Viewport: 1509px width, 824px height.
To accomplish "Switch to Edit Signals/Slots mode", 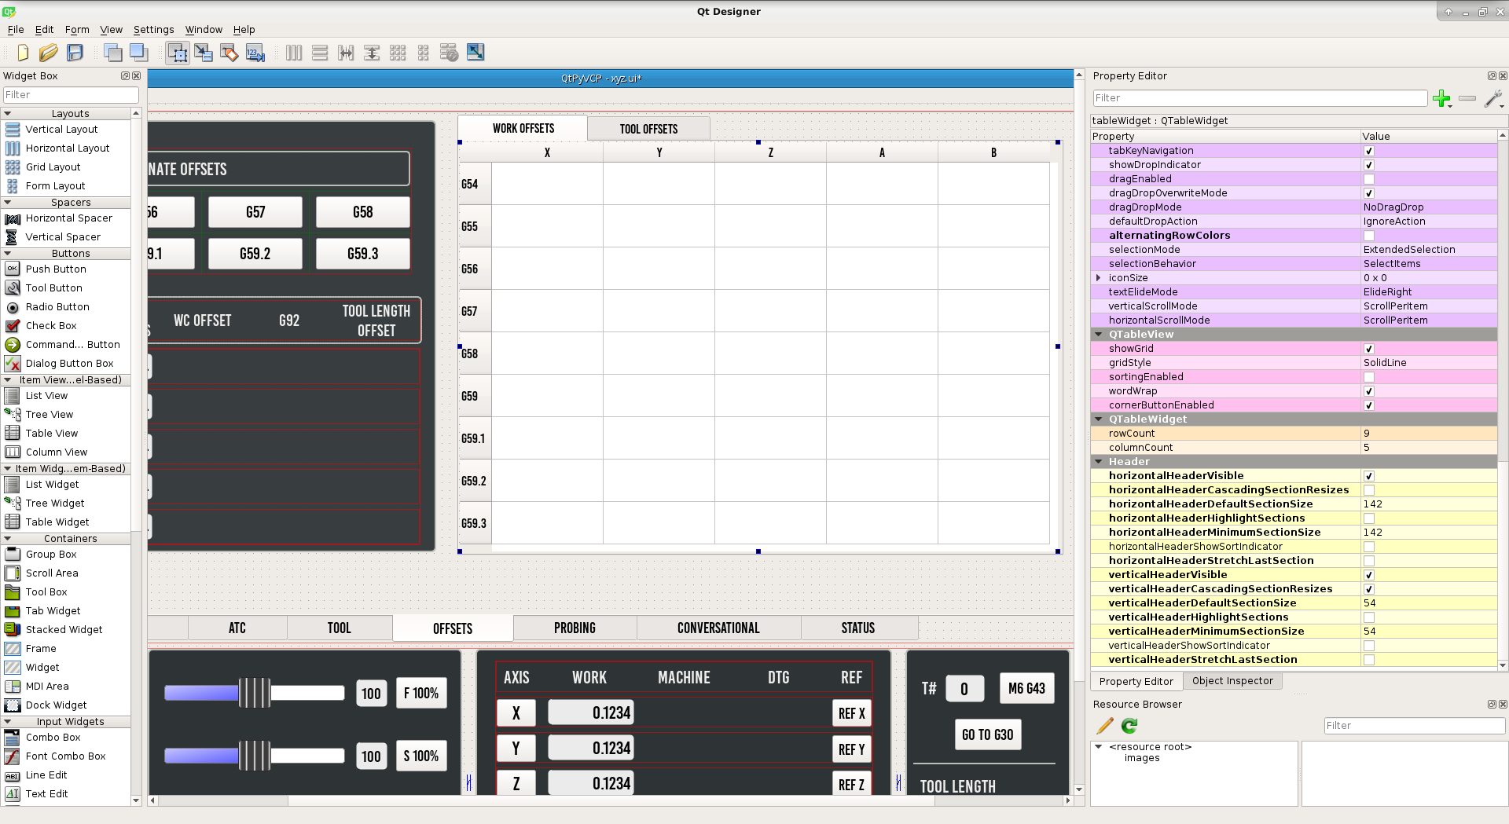I will pyautogui.click(x=204, y=53).
